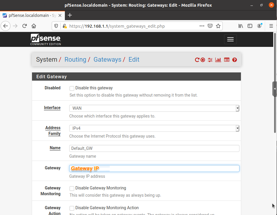277x215 pixels.
Task: Open the monitoring graphs icon
Action: point(218,59)
